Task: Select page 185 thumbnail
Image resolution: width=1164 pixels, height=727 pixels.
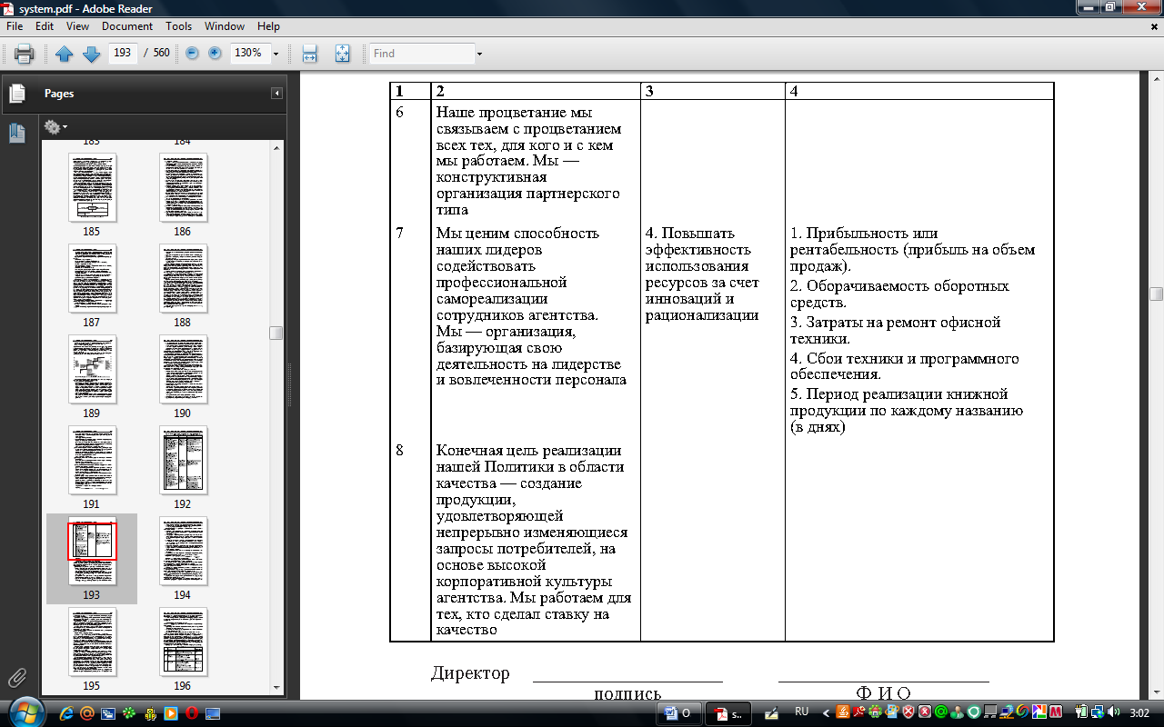Action: 92,187
